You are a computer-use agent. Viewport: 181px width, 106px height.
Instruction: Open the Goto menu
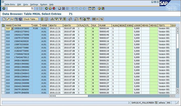pos(26,5)
